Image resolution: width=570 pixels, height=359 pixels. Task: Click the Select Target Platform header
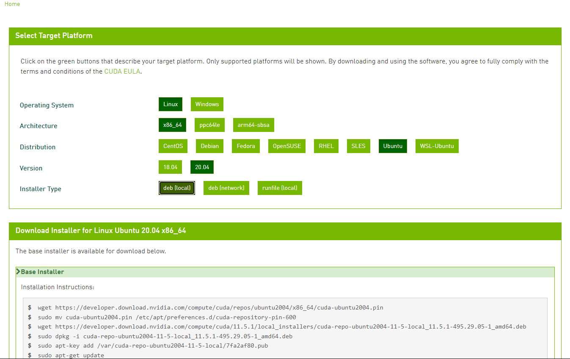tap(285, 36)
